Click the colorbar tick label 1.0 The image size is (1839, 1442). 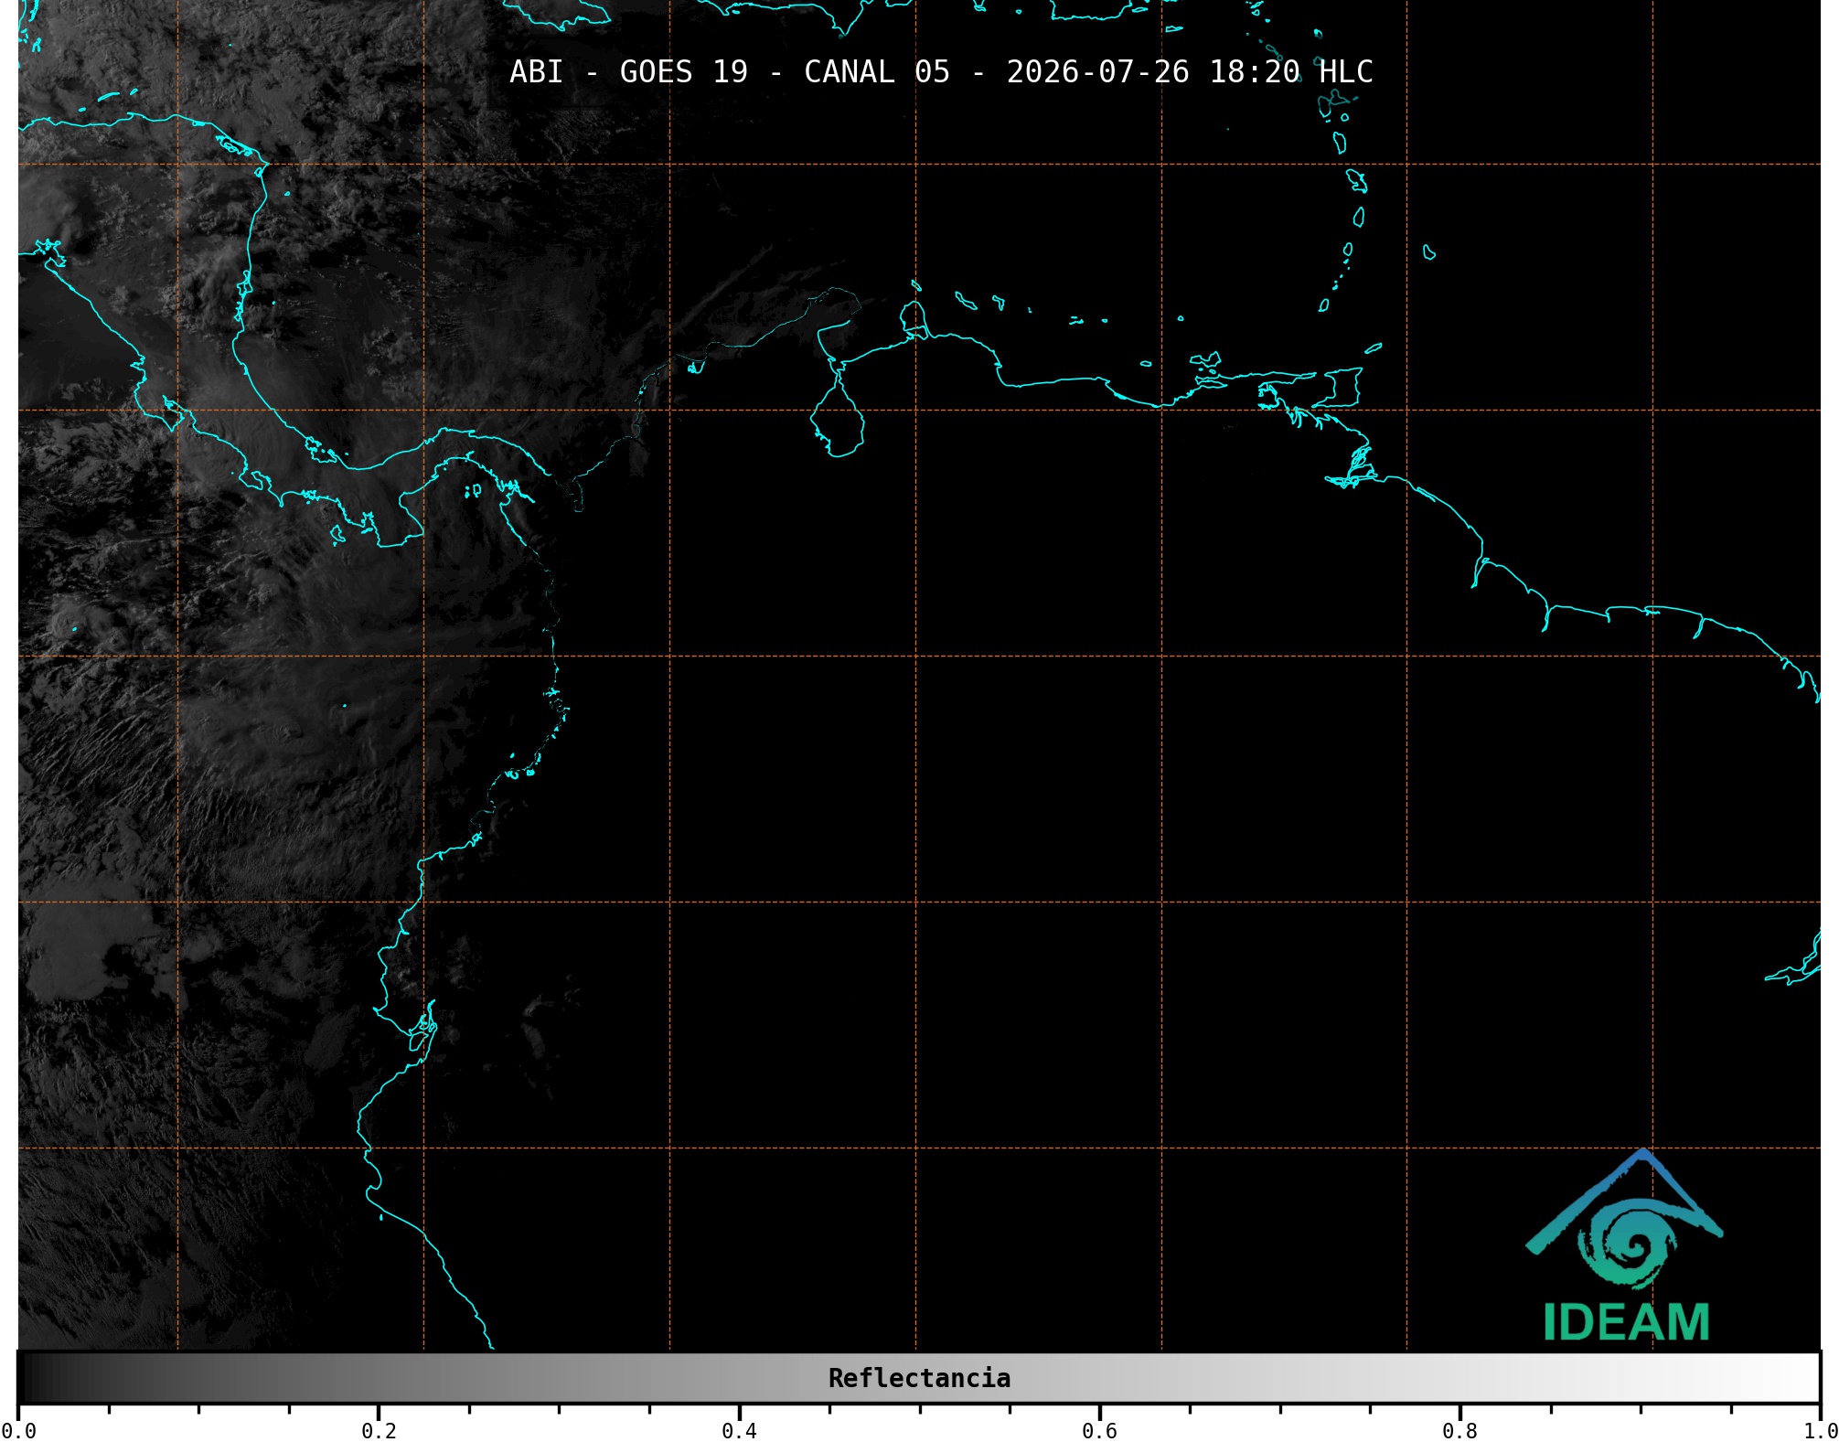(1820, 1431)
